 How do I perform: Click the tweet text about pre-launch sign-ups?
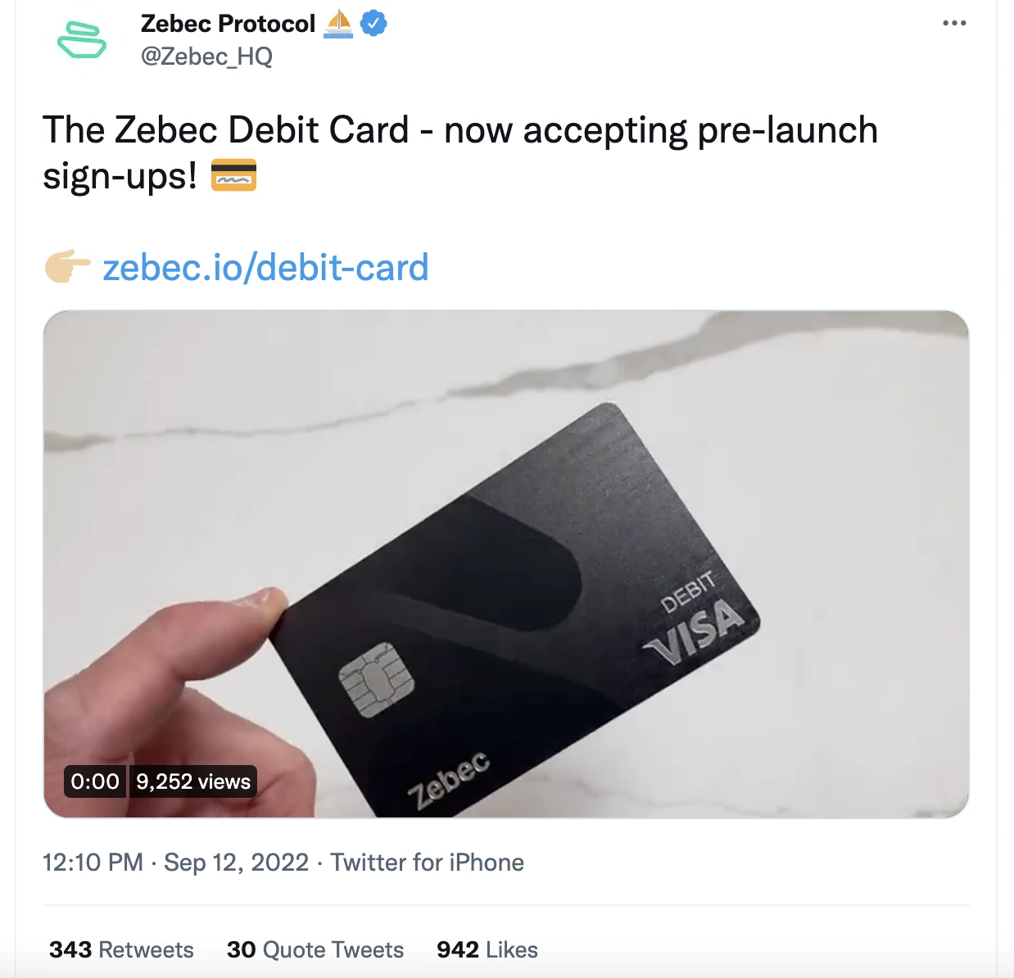coord(459,131)
